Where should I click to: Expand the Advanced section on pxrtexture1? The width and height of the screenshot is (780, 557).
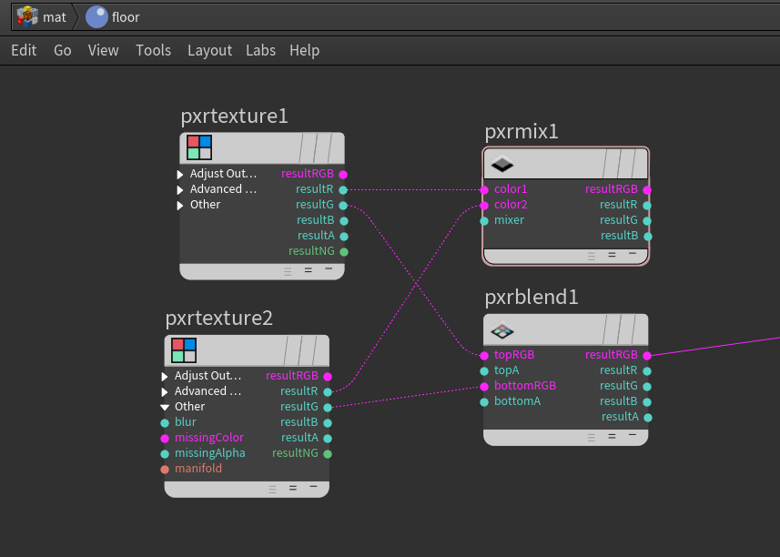(179, 188)
